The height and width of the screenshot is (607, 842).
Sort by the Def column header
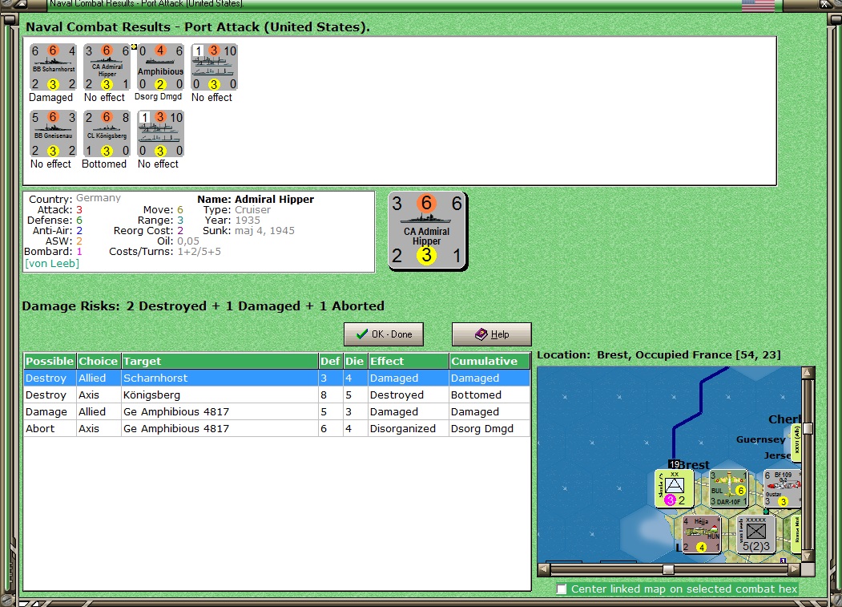coord(330,362)
